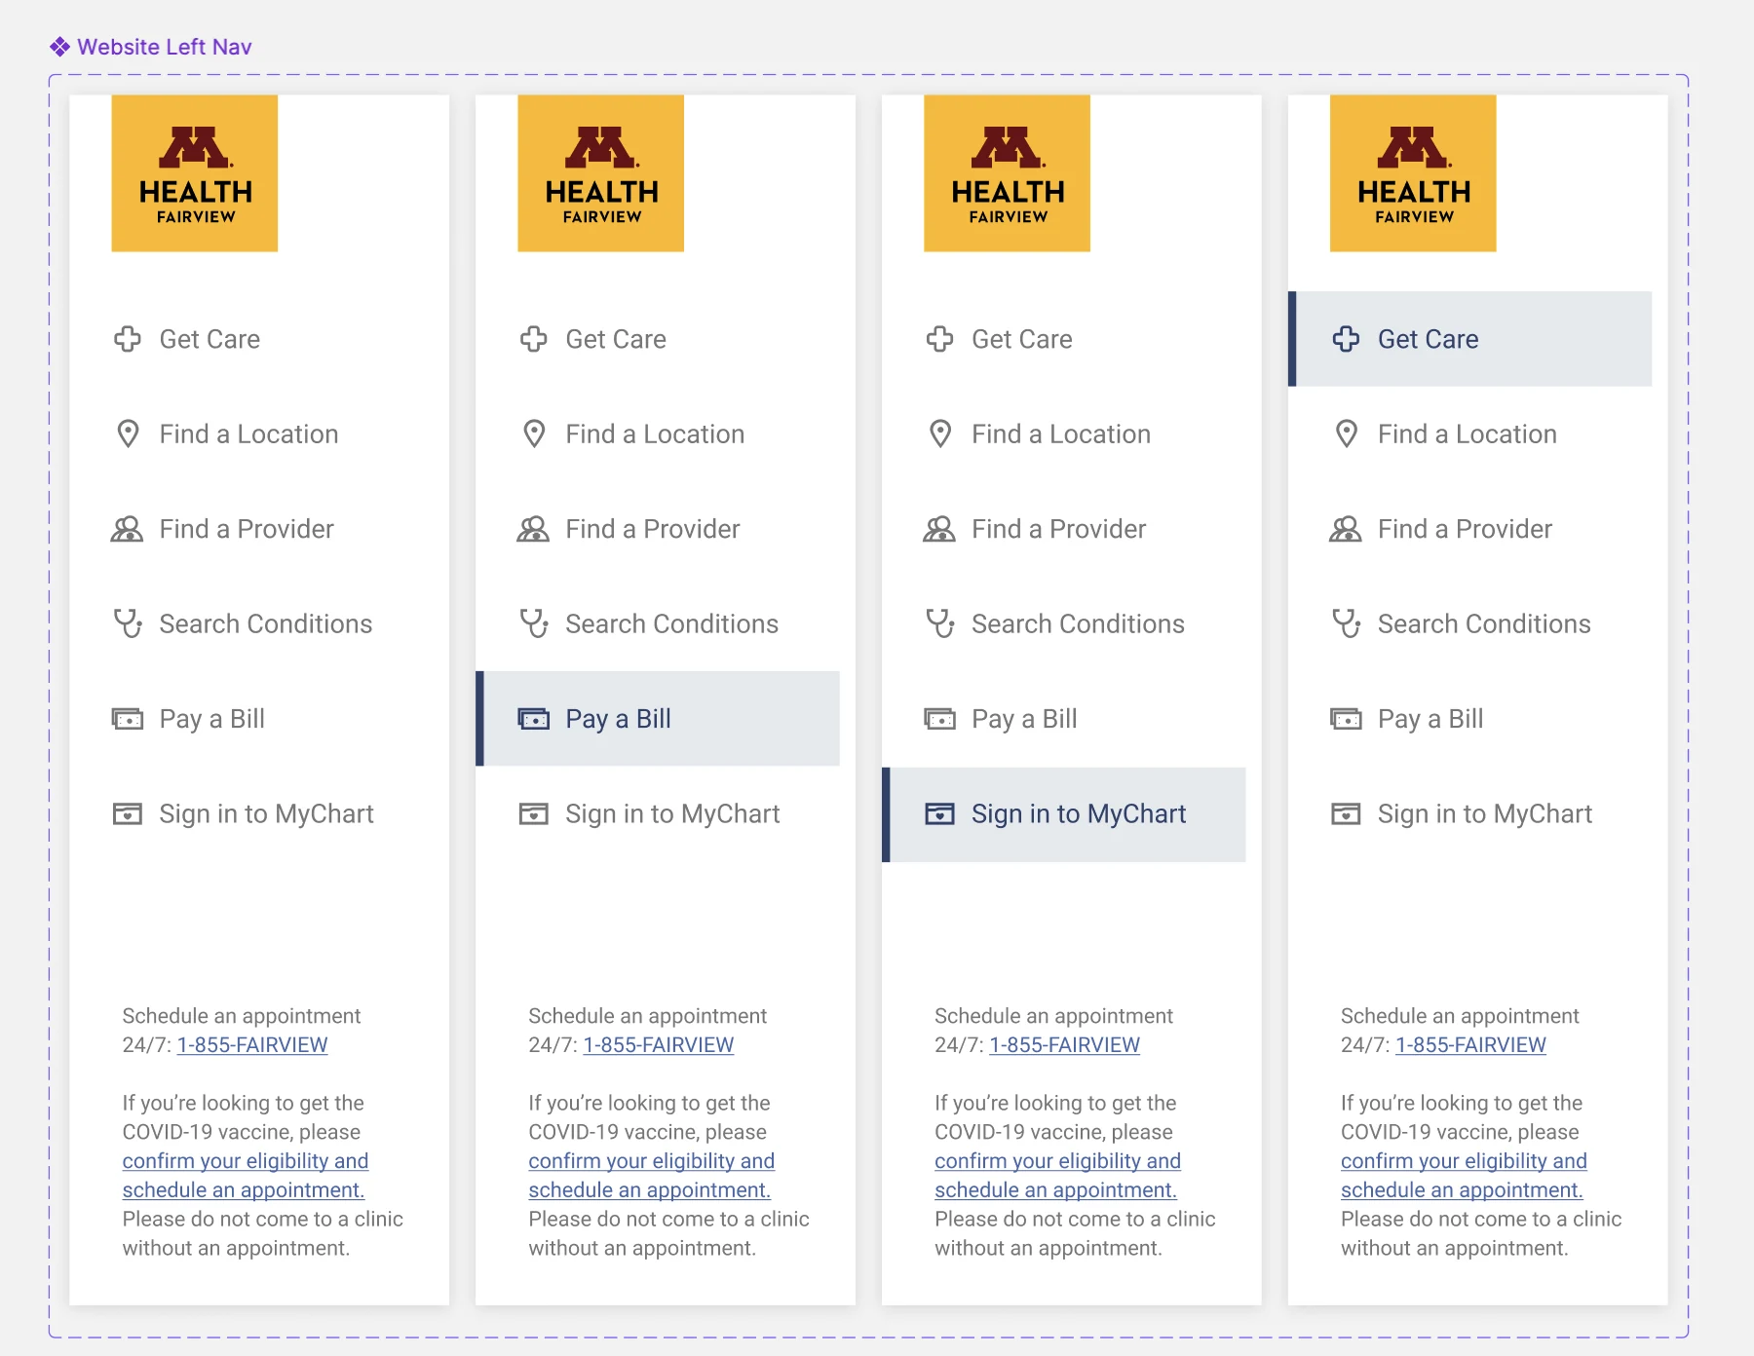
Task: Click the Get Care cross icon in third panel
Action: [x=940, y=339]
